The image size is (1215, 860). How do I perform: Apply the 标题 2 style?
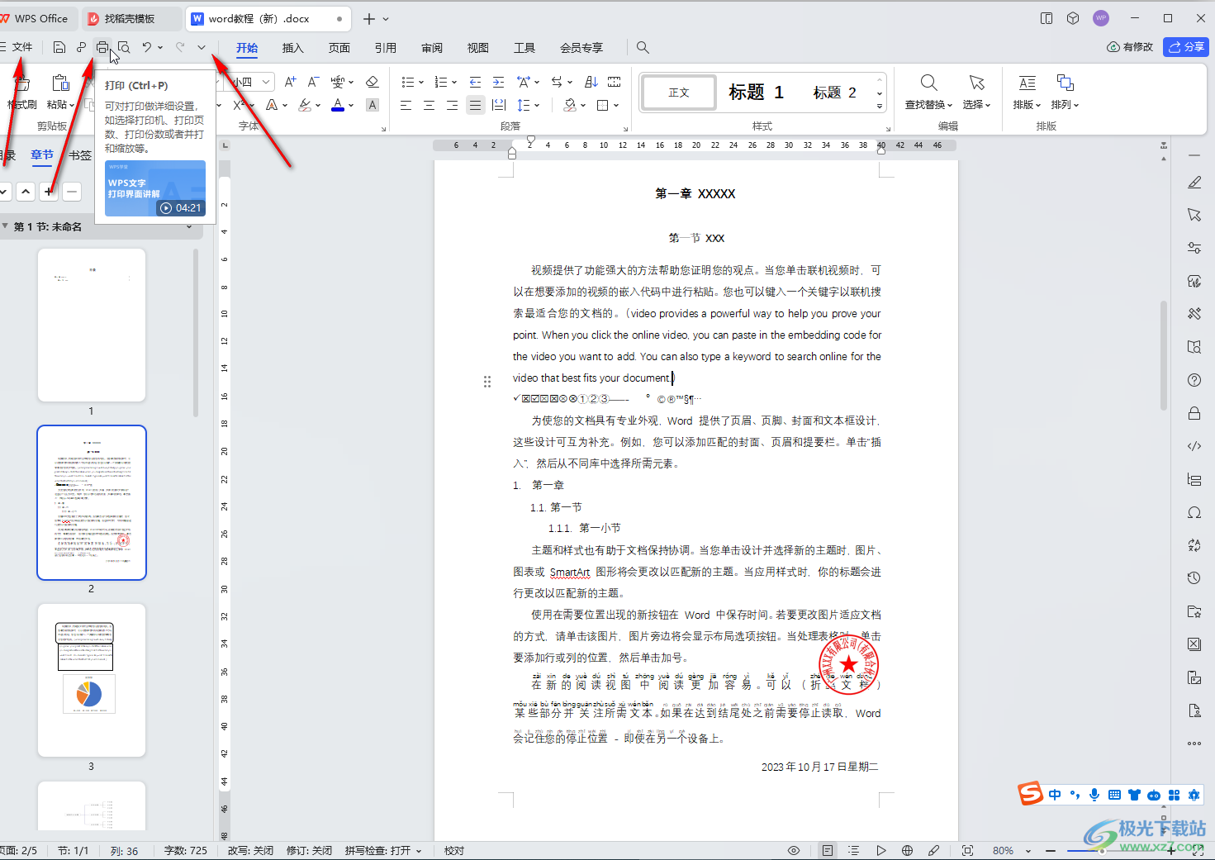click(835, 93)
